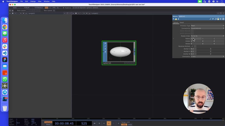The width and height of the screenshot is (225, 126).
Task: Jump to timeline start with rewind button
Action: [x=95, y=123]
